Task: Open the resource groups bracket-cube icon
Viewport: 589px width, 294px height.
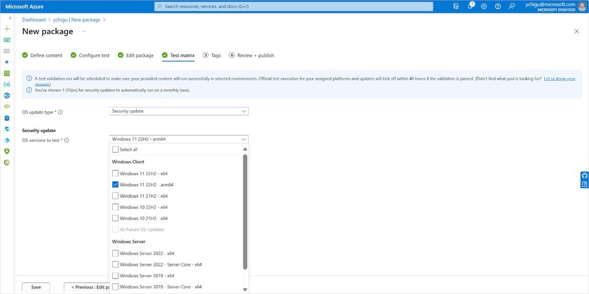Action: tap(7, 84)
